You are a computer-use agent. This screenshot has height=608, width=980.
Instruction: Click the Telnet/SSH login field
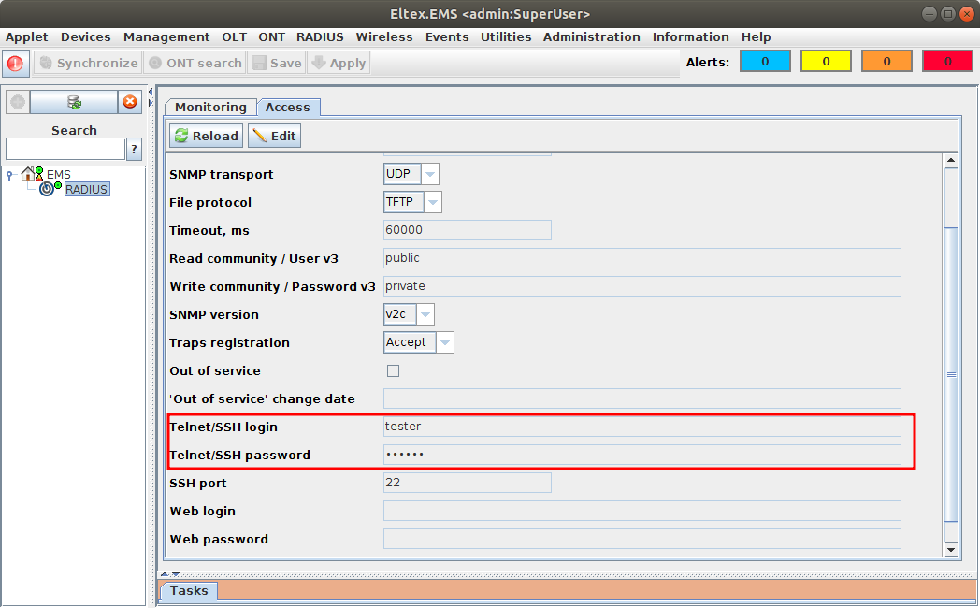641,427
